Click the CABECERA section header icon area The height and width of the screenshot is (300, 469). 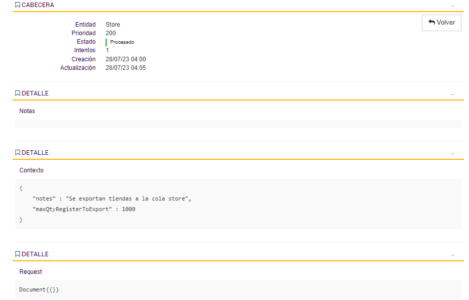(x=18, y=5)
